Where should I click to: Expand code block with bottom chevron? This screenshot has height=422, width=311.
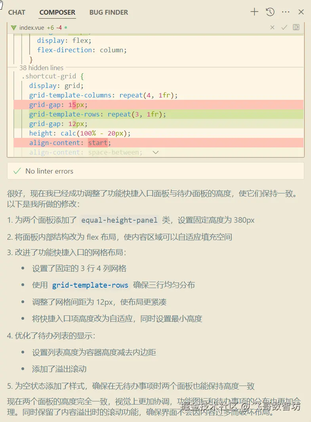[x=155, y=152]
